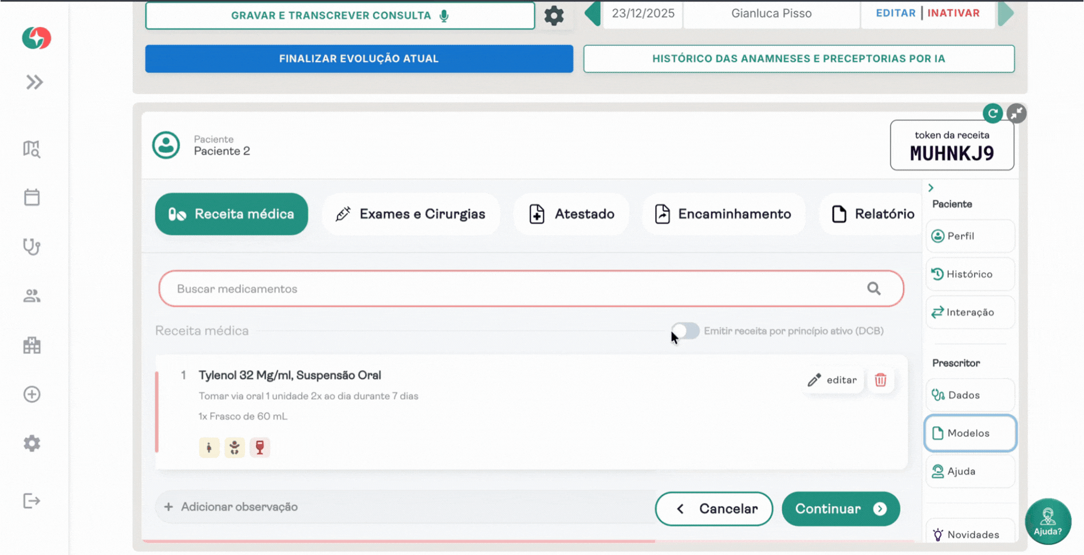This screenshot has width=1084, height=555.
Task: Enable prescription by active ingredient (DCB) toggle
Action: tap(685, 330)
